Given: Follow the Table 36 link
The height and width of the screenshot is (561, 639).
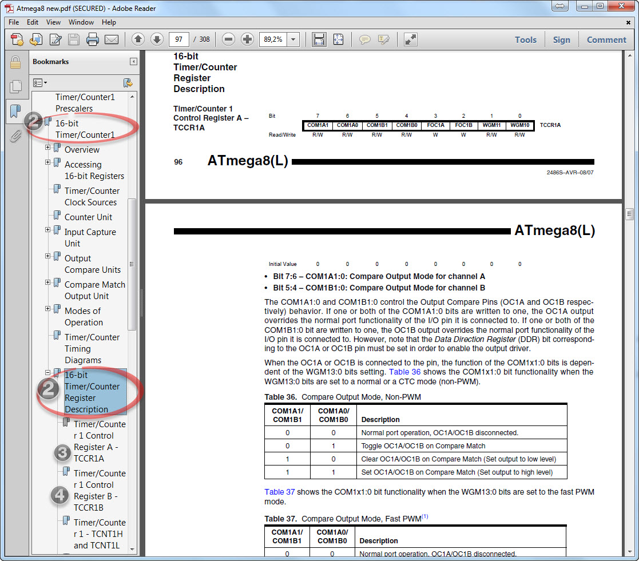Looking at the screenshot, I should [404, 372].
